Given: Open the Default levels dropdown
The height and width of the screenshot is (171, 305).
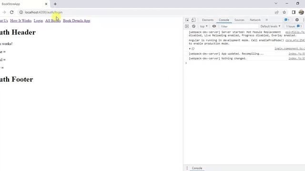Looking at the screenshot, I should (270, 27).
